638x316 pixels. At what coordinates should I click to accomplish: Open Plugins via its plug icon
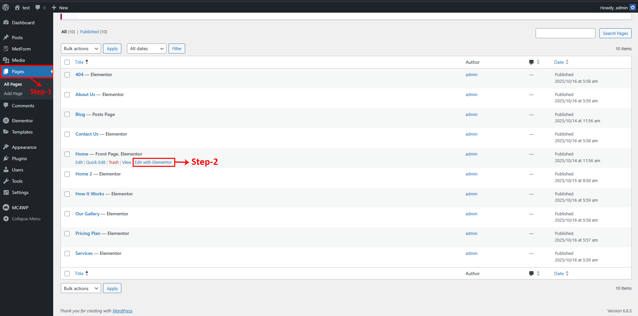[6, 158]
